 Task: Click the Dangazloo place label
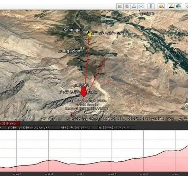(x=69, y=51)
